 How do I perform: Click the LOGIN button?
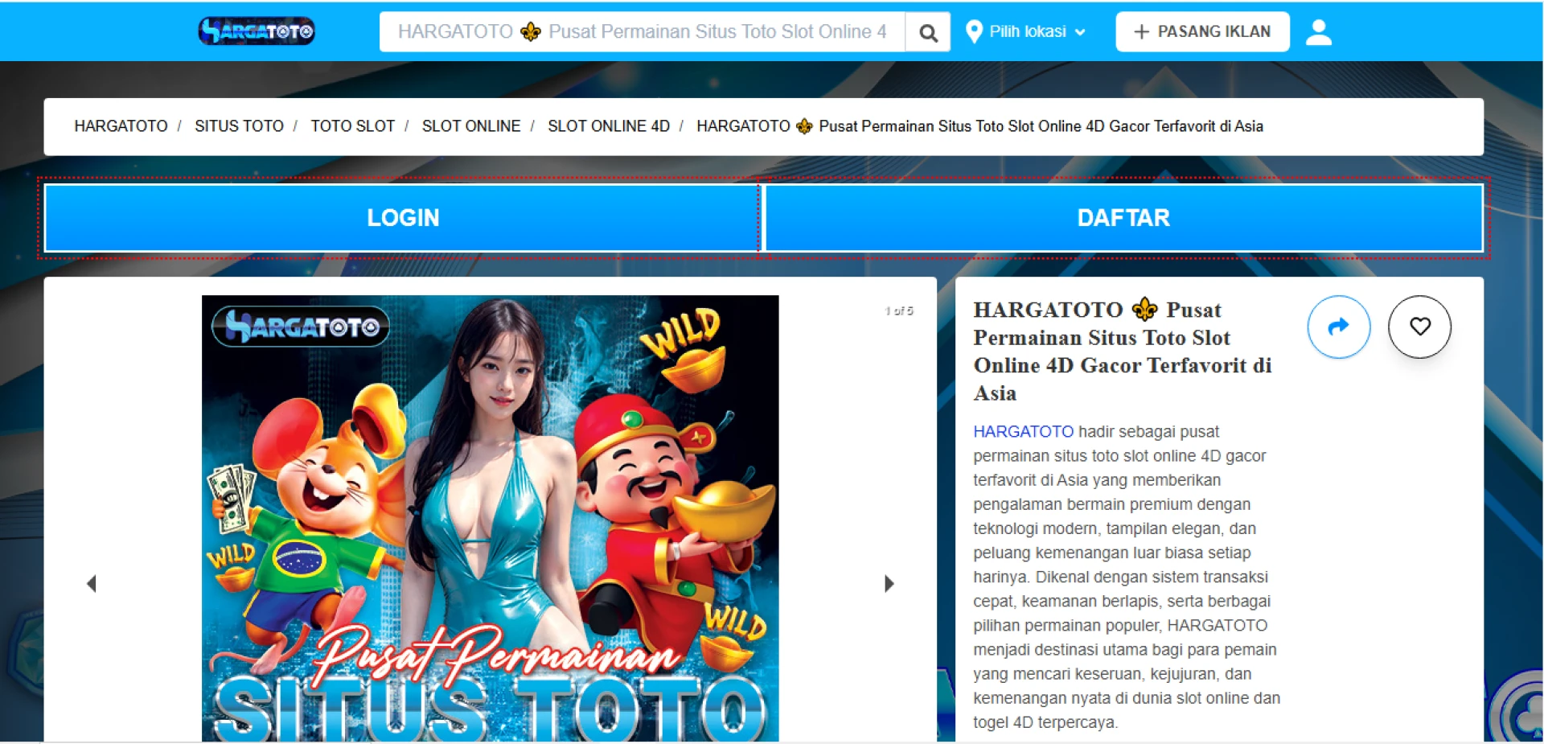click(x=402, y=218)
